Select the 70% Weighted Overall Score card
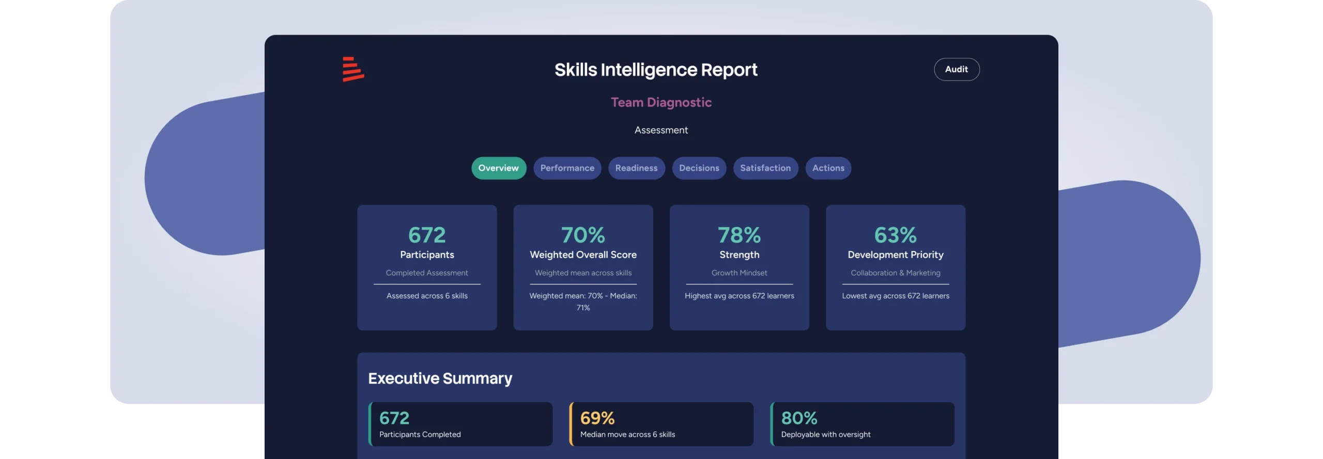Image resolution: width=1323 pixels, height=459 pixels. click(583, 267)
